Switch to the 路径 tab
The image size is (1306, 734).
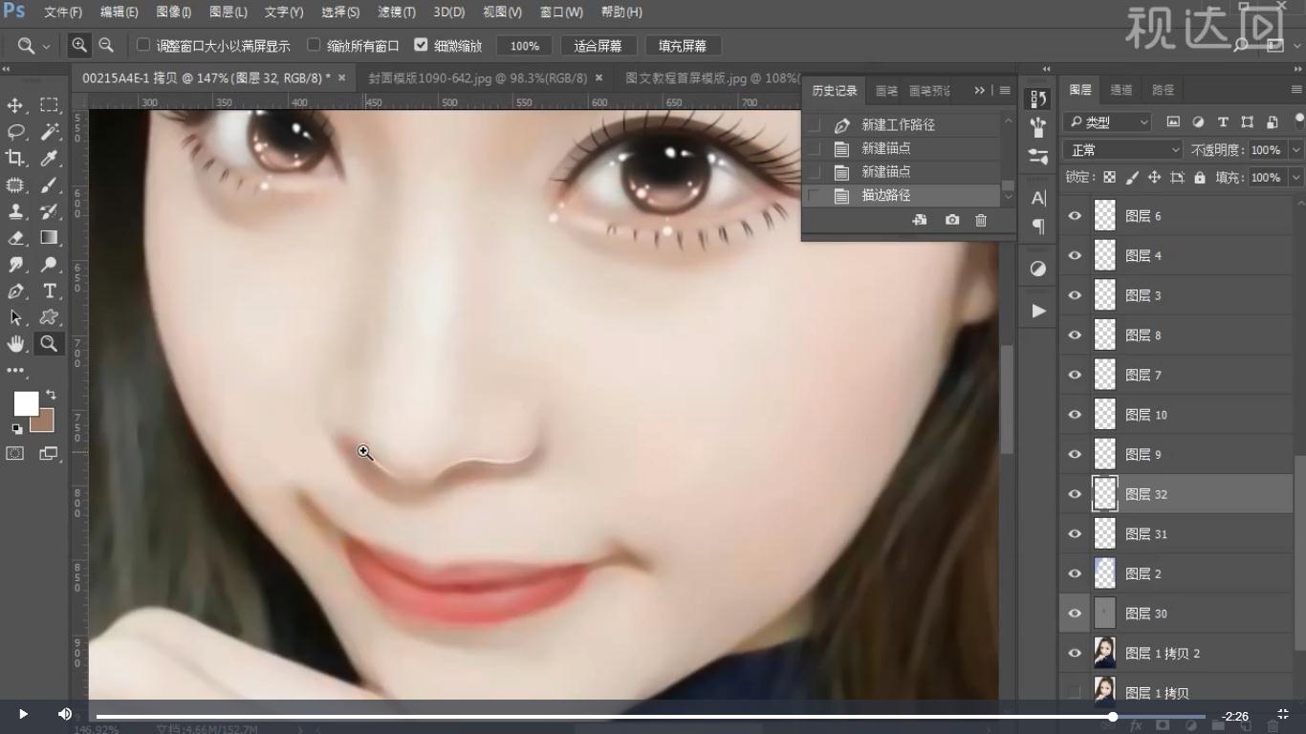1163,90
